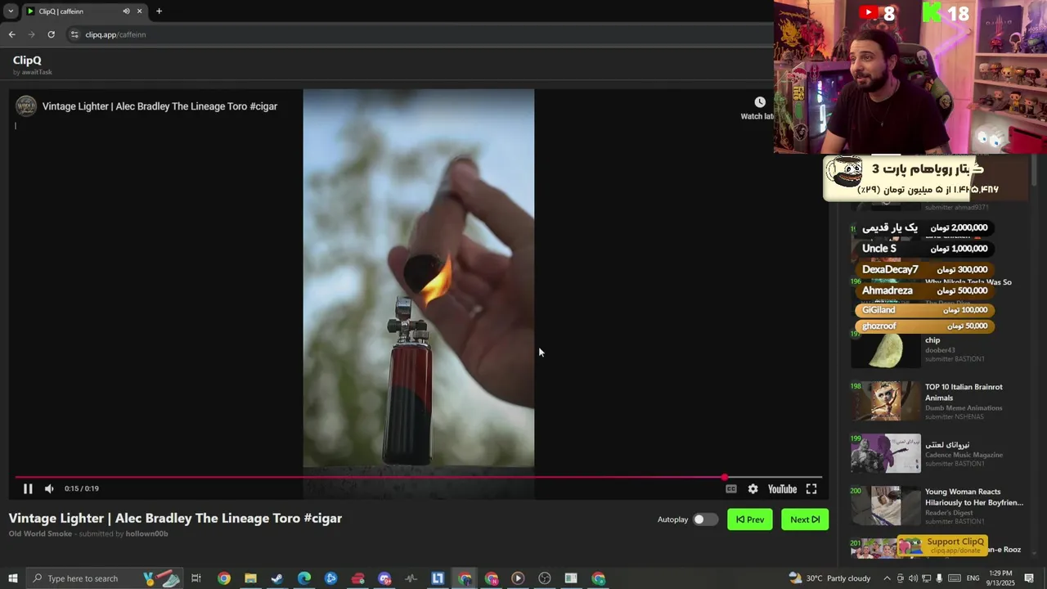Reload the ClipQ page
This screenshot has height=589, width=1047.
pyautogui.click(x=51, y=34)
